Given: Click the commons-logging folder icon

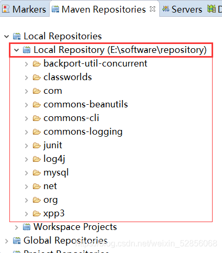Looking at the screenshot, I should pyautogui.click(x=37, y=132).
